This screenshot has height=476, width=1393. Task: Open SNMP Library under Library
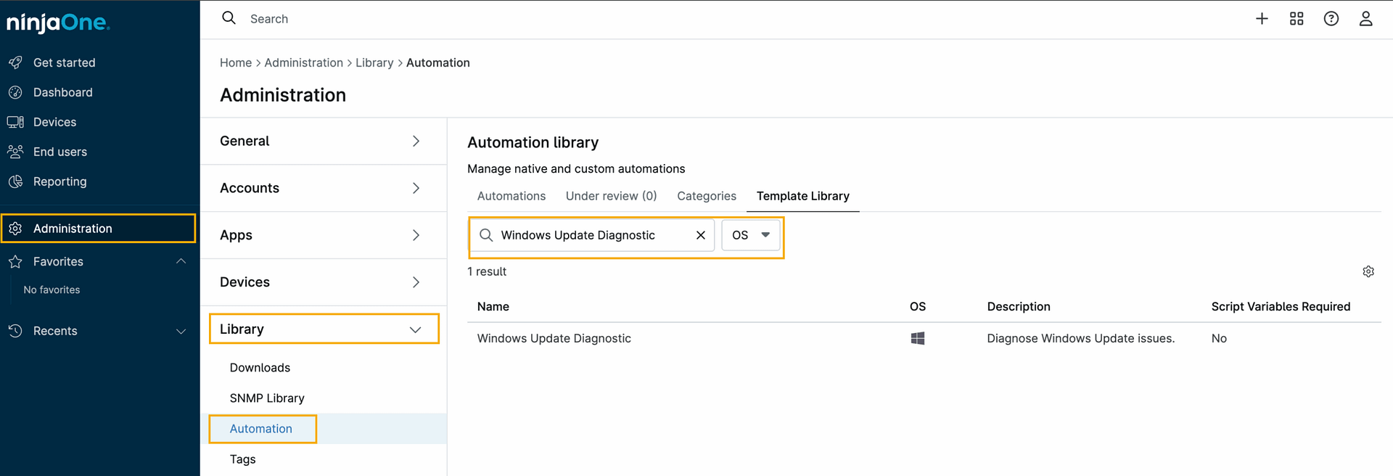point(267,398)
